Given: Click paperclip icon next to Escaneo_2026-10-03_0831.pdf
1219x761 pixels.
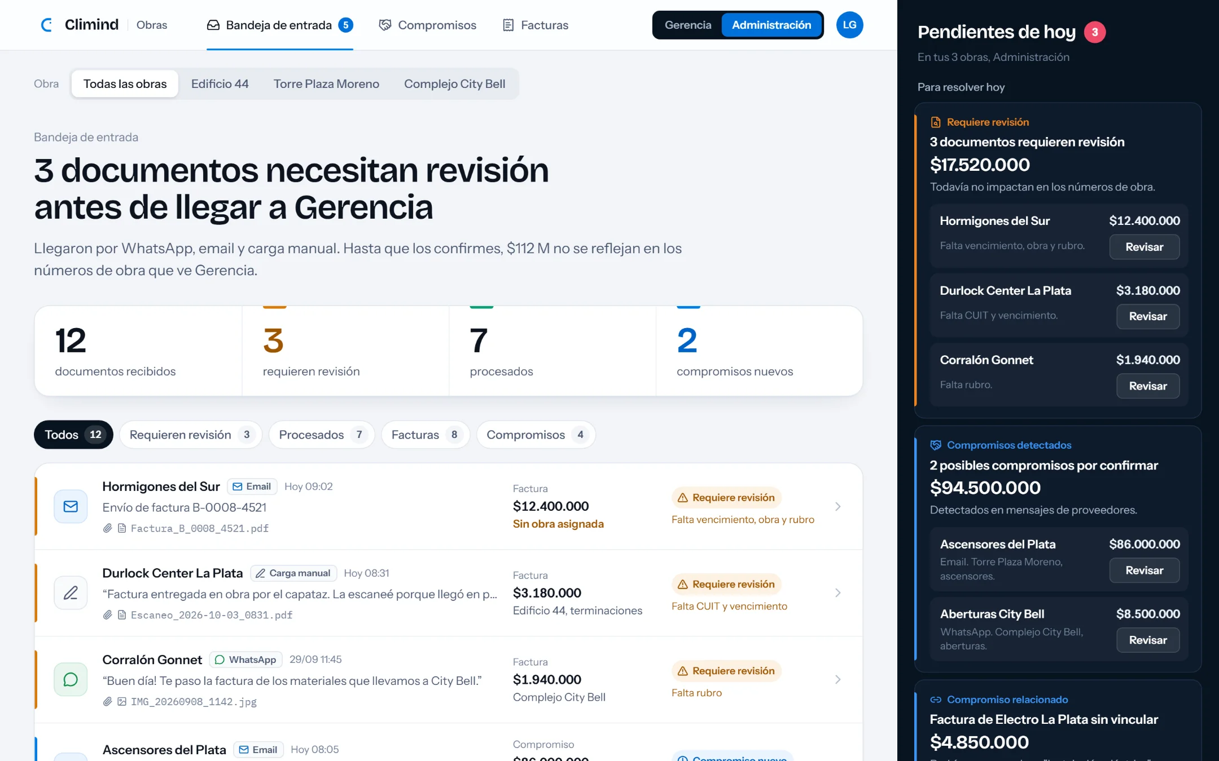Looking at the screenshot, I should tap(107, 614).
